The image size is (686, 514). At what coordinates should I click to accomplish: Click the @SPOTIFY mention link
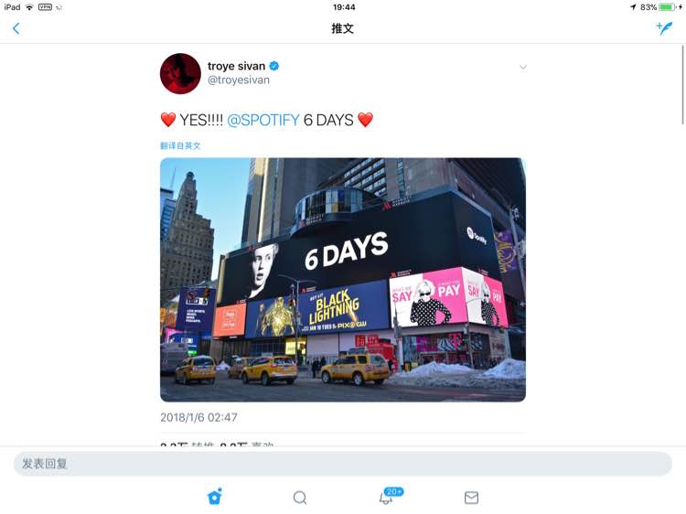[263, 120]
